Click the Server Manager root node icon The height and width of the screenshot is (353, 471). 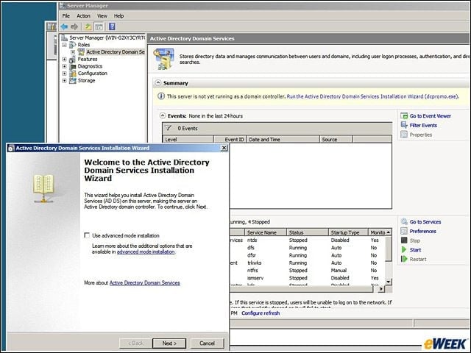[x=64, y=38]
